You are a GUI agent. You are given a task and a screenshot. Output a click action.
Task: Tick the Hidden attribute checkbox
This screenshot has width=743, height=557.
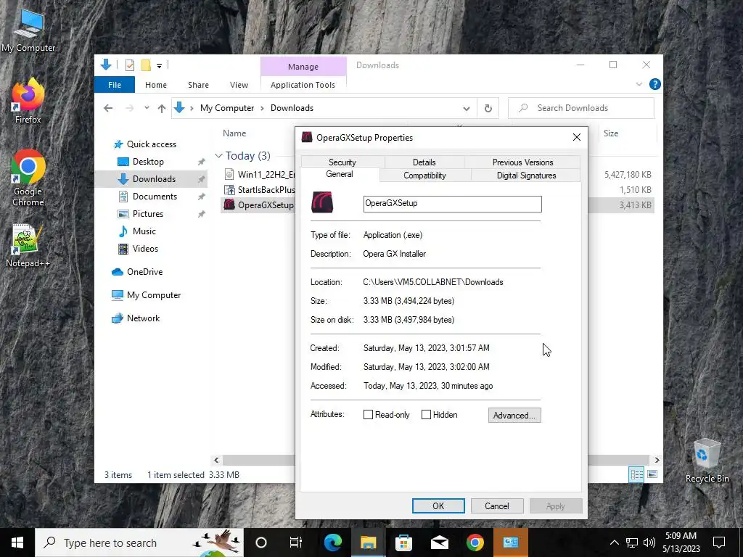point(426,414)
